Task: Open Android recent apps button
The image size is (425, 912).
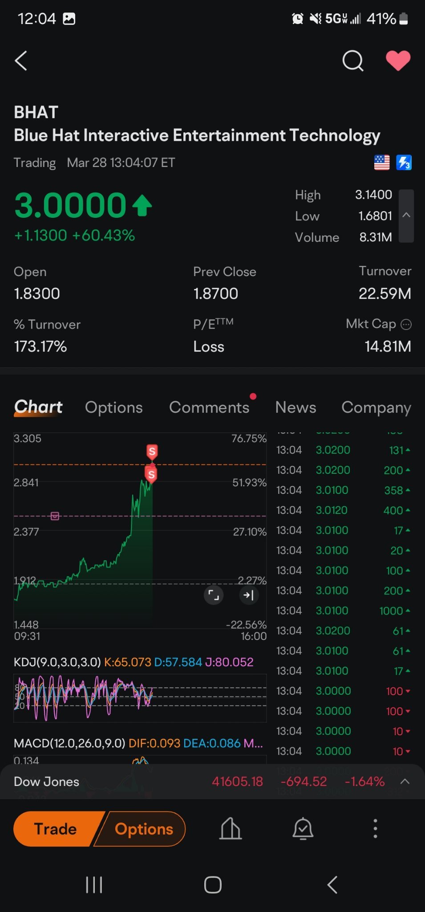Action: [94, 885]
